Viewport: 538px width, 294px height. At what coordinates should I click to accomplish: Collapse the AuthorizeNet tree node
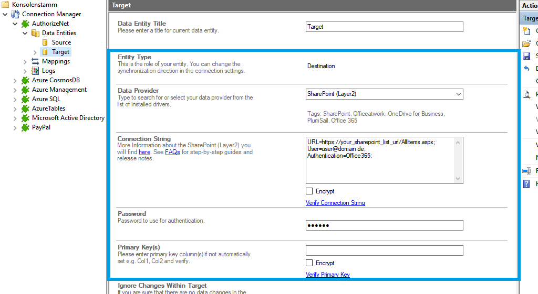[x=15, y=24]
